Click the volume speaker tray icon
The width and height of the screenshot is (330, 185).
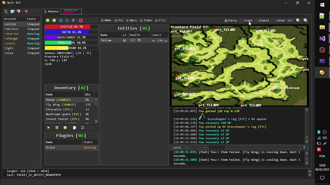tap(325, 138)
